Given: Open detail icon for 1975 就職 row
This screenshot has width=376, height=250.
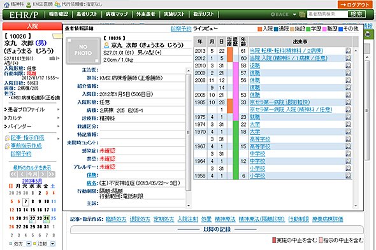Looking at the screenshot, I should [348, 117].
